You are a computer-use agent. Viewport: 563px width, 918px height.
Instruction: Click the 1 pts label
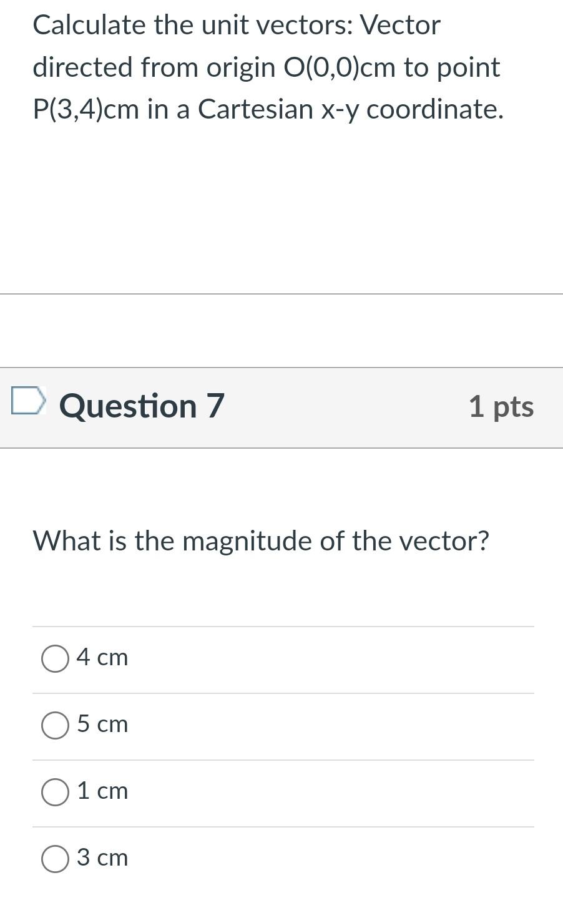coord(502,406)
